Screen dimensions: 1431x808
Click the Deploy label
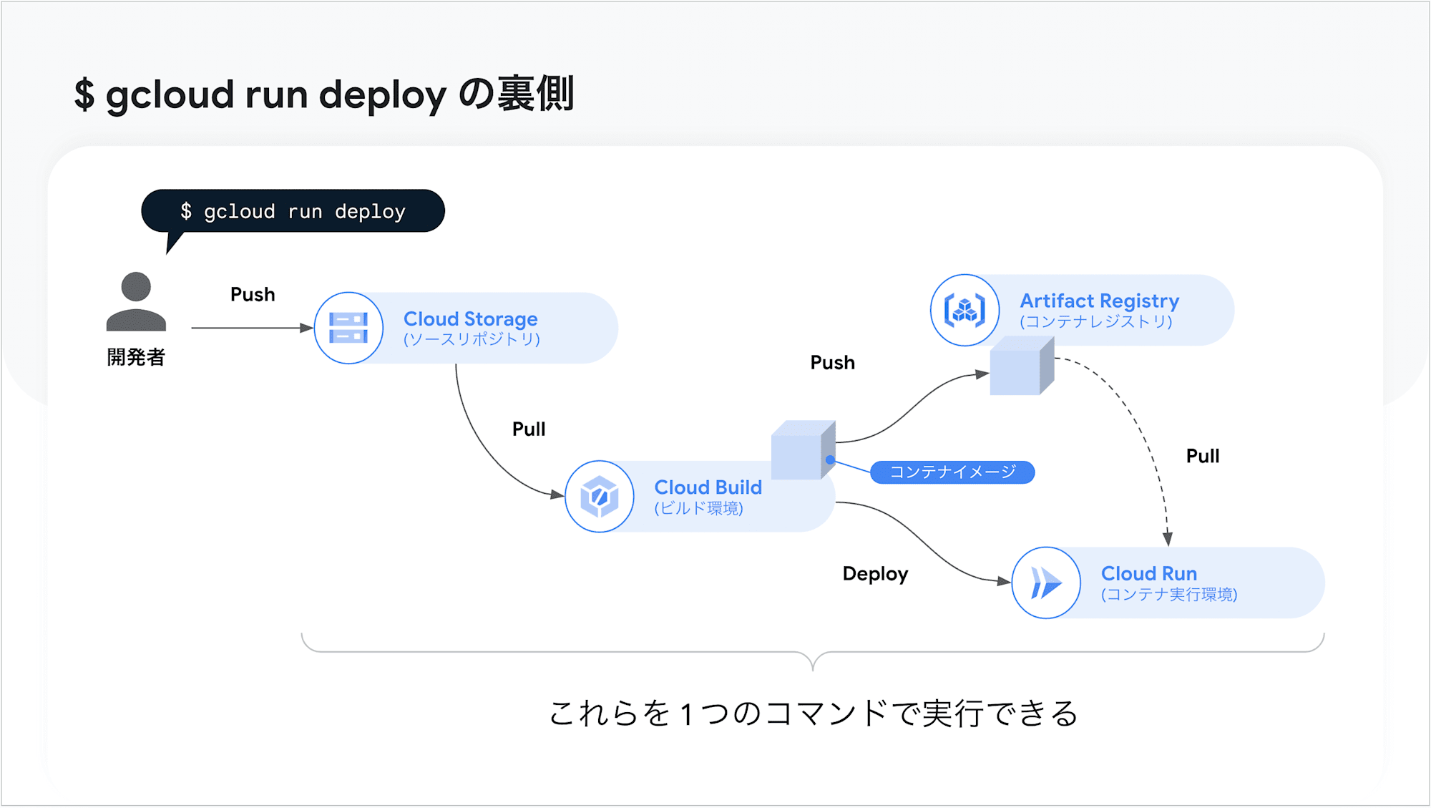875,574
